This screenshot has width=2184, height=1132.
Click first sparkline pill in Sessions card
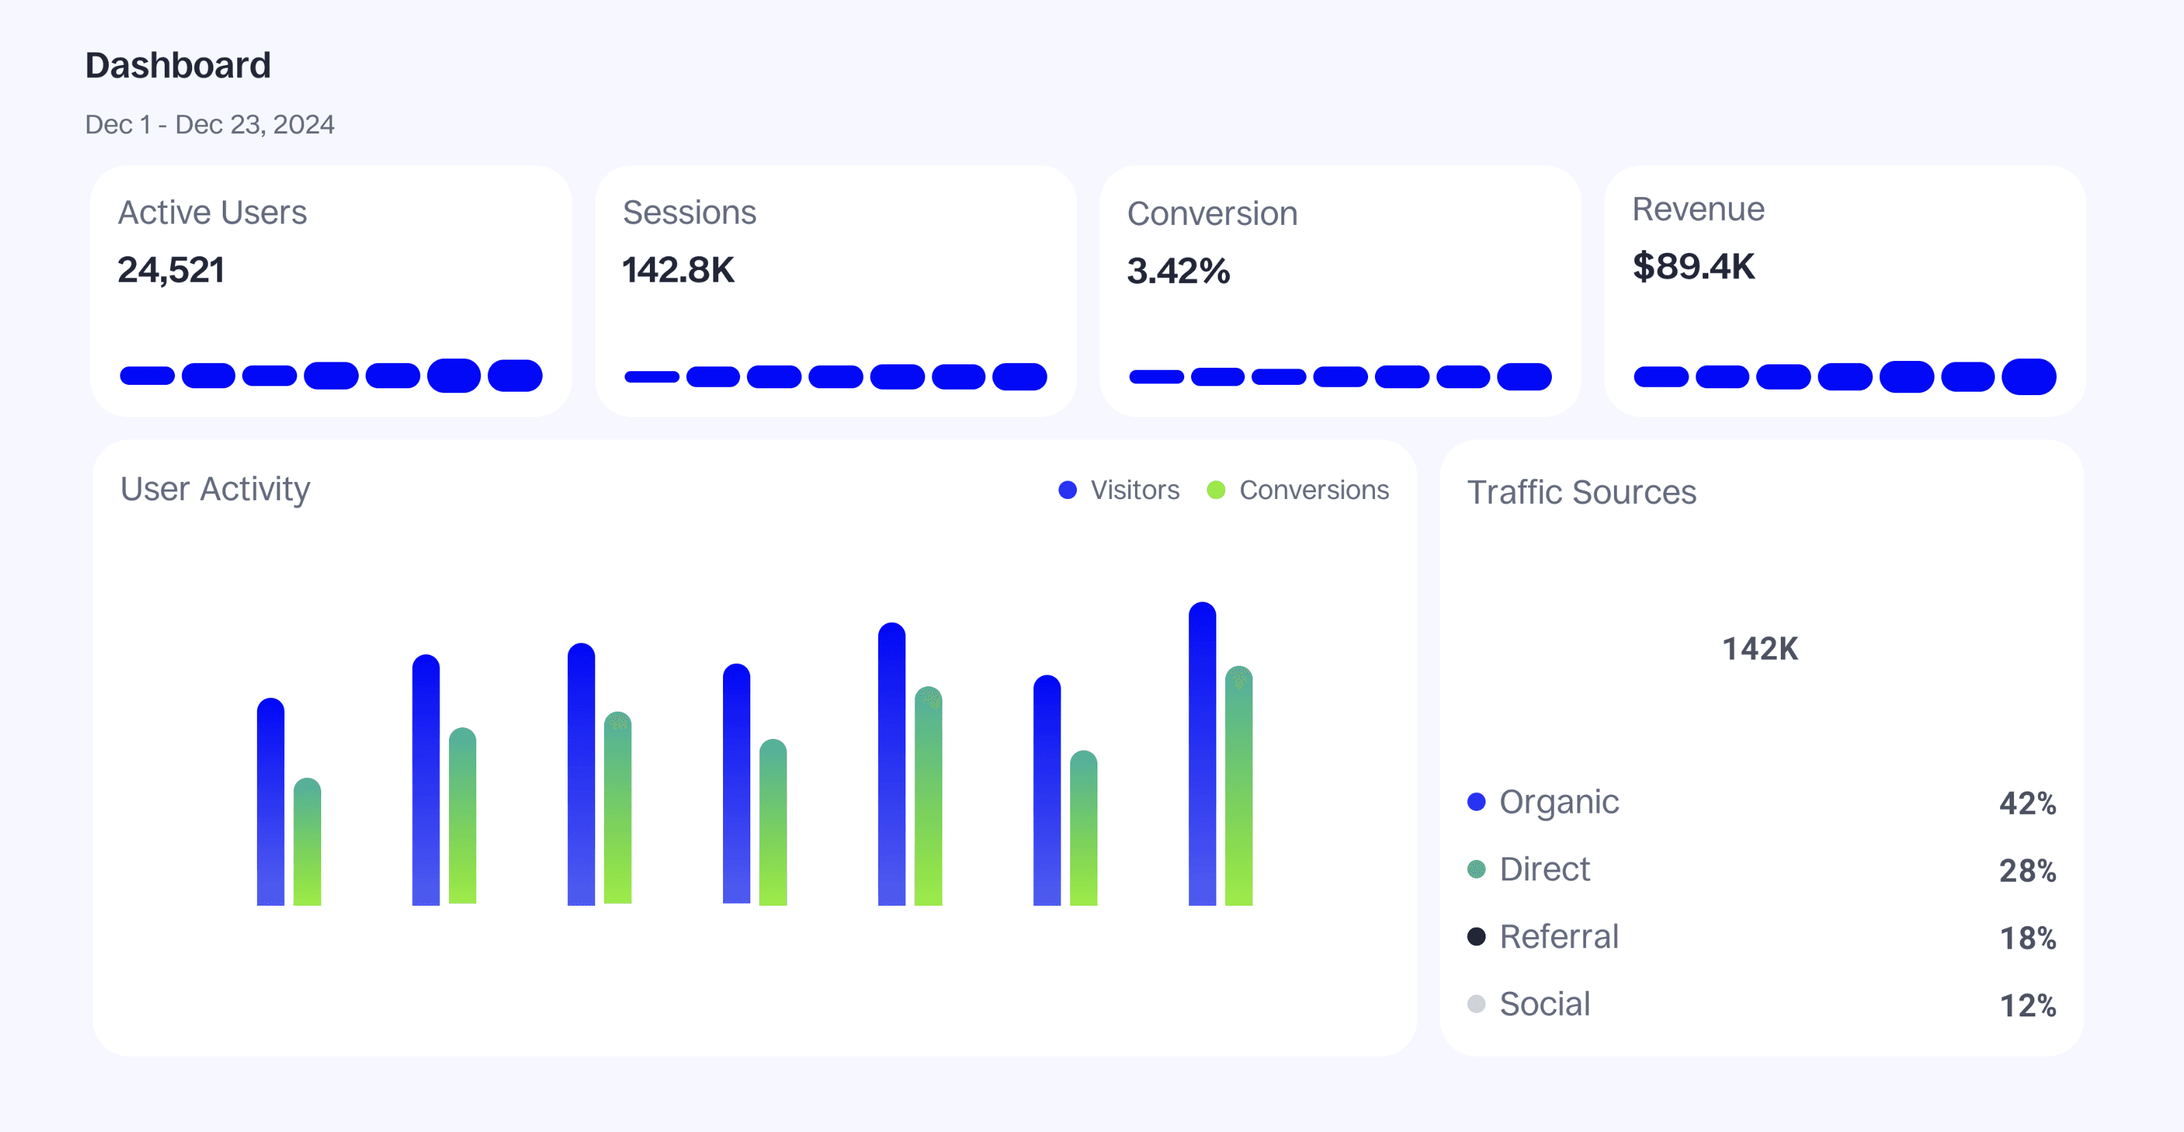(651, 377)
